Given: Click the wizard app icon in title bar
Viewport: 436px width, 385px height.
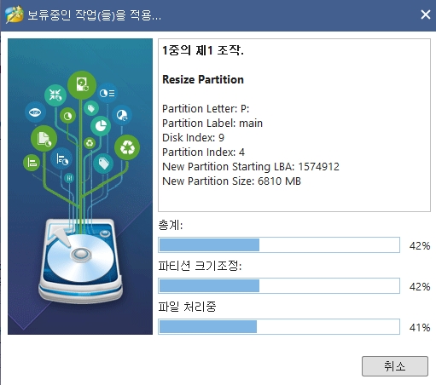Looking at the screenshot, I should 15,14.
